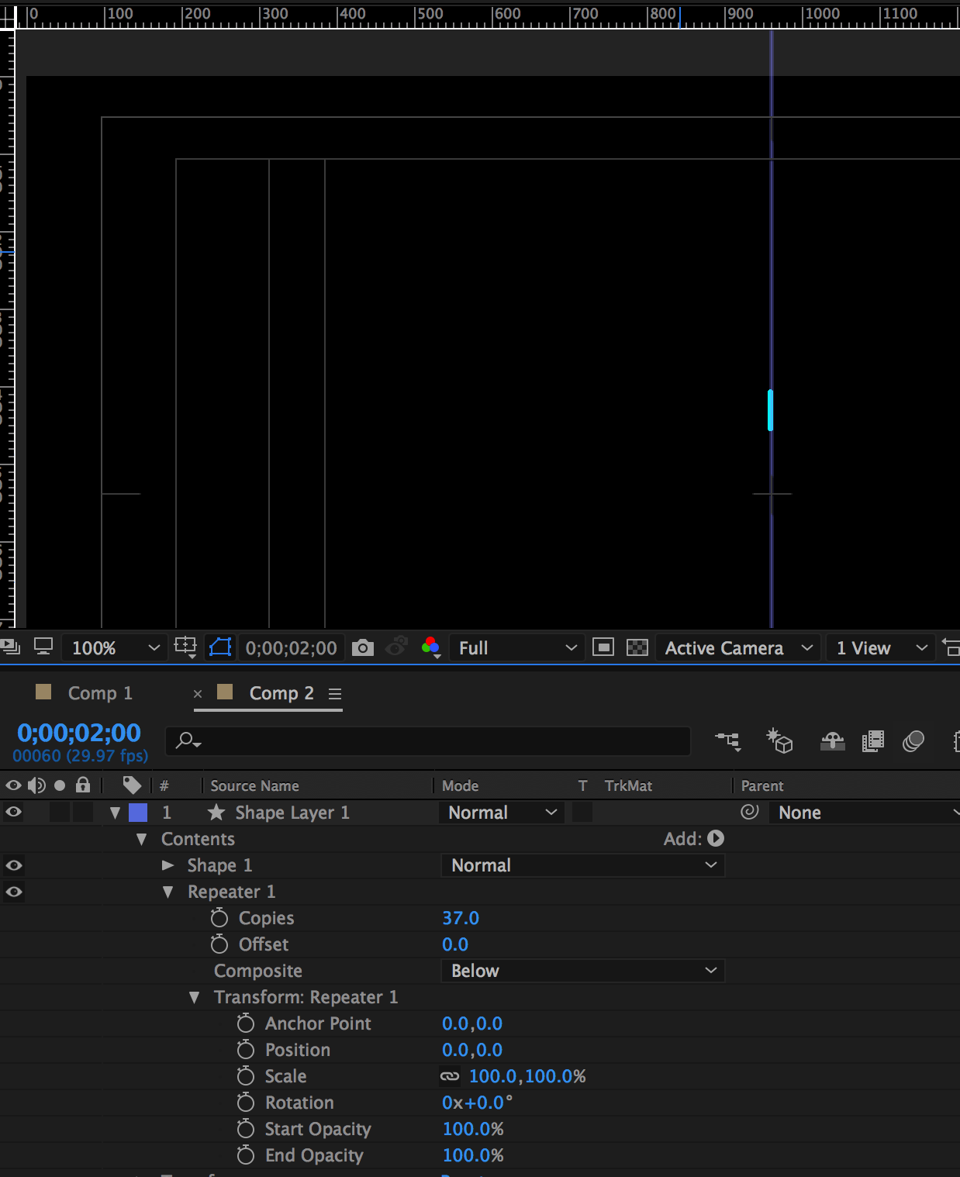Click the Audio speaker column header

click(x=36, y=785)
